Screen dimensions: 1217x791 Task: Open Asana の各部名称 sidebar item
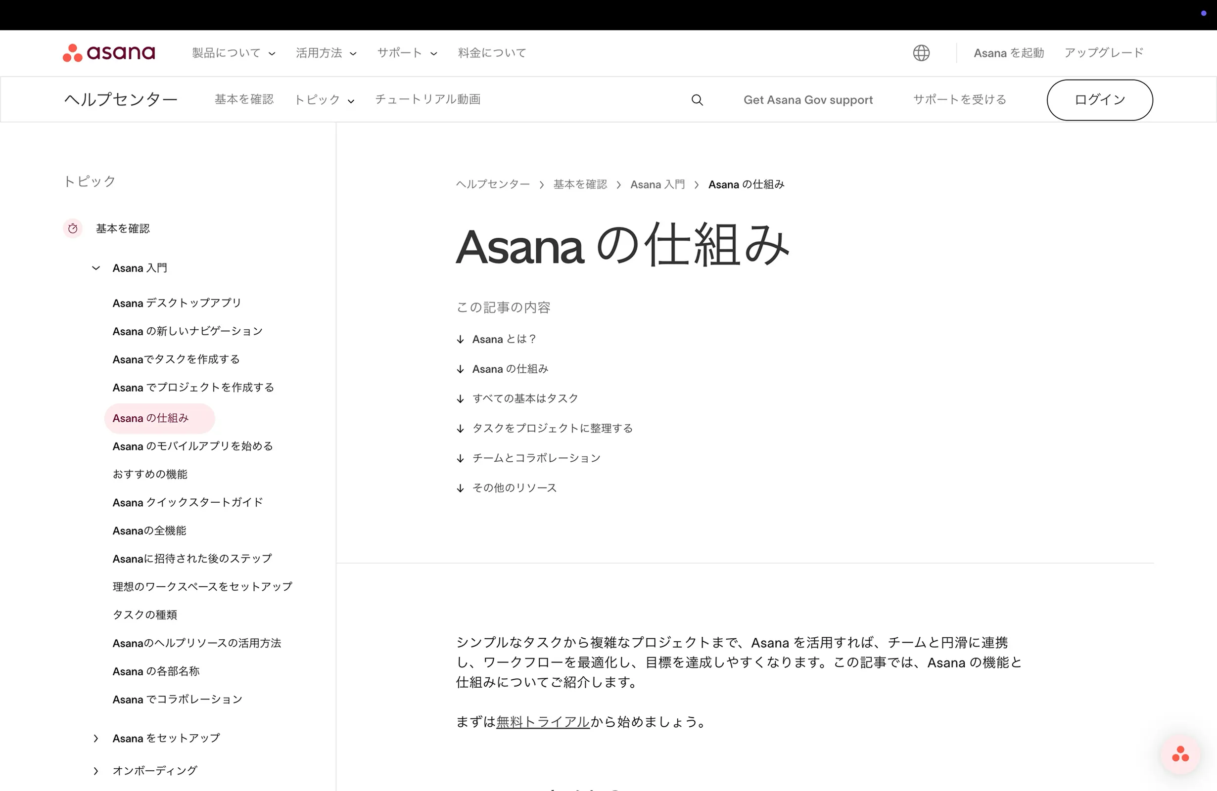click(x=156, y=671)
